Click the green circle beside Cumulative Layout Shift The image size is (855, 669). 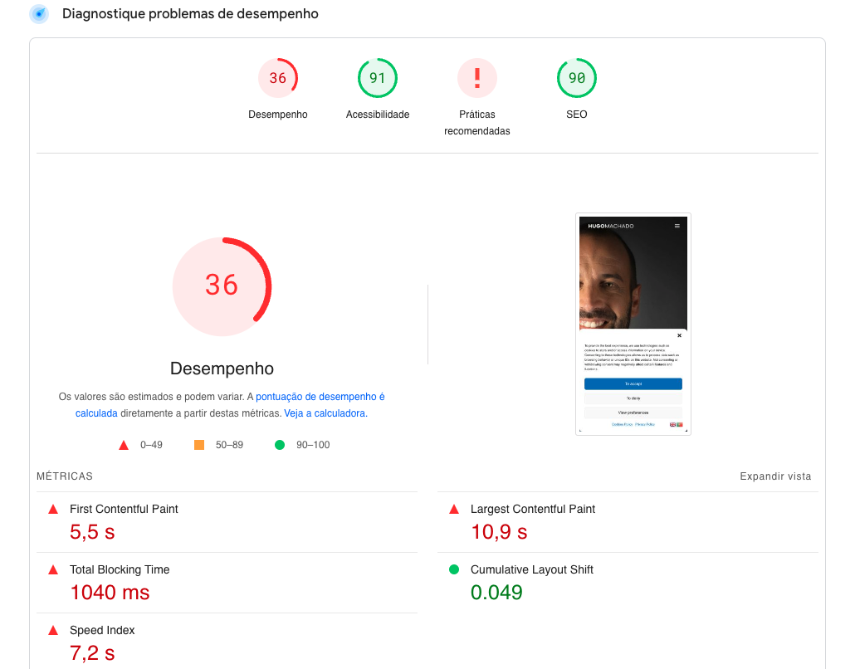(454, 569)
